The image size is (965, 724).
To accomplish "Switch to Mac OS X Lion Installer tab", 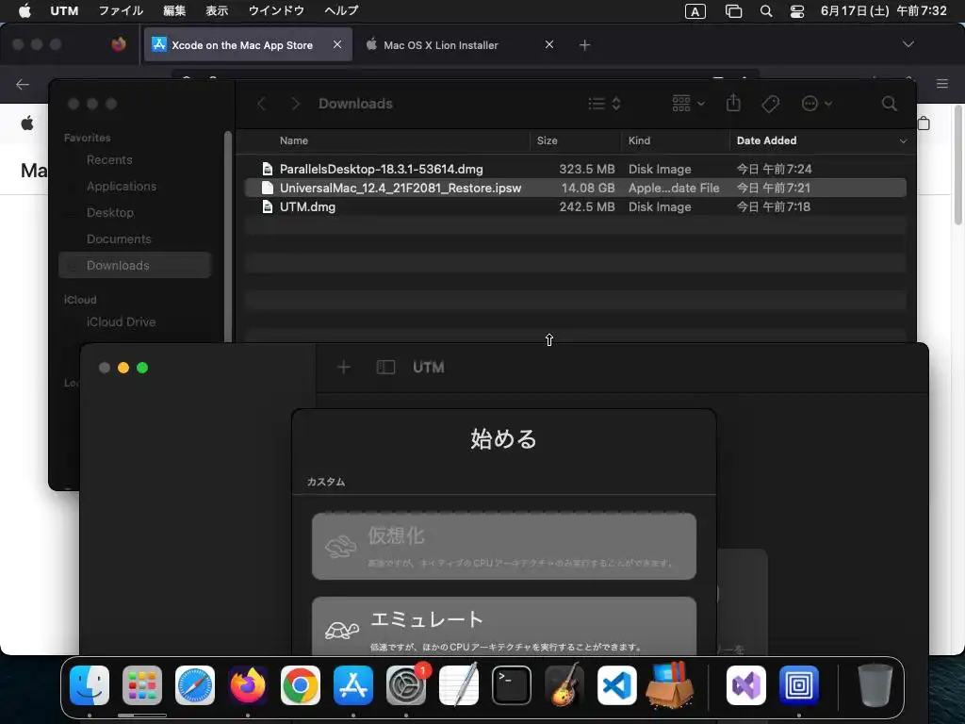I will coord(441,45).
